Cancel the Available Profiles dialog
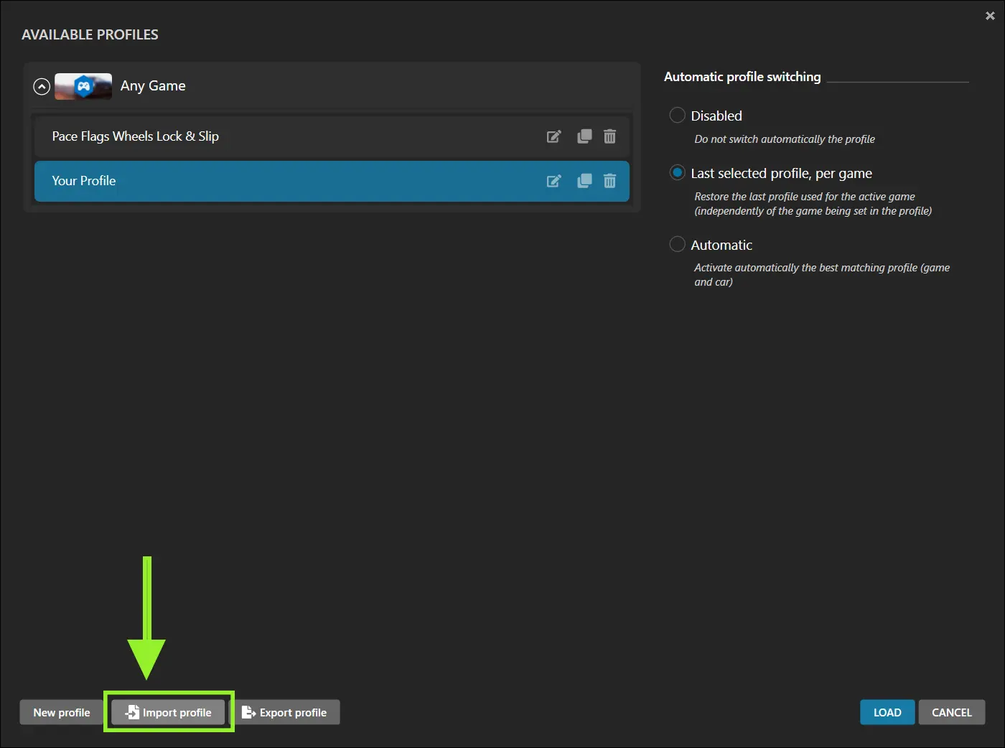 (x=952, y=712)
